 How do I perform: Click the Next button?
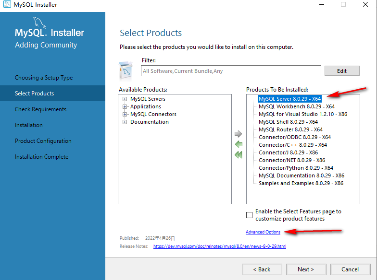coord(306,269)
